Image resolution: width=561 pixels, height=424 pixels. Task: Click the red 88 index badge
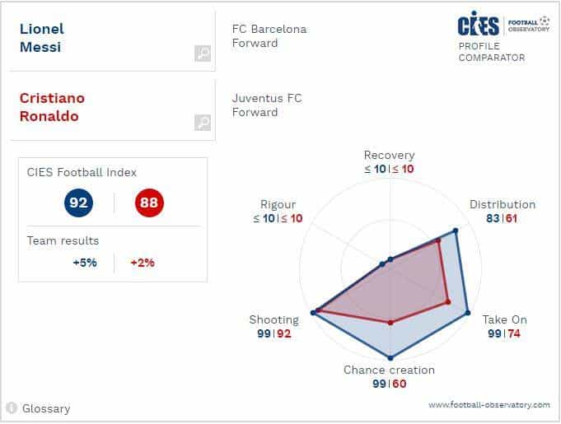coord(149,203)
